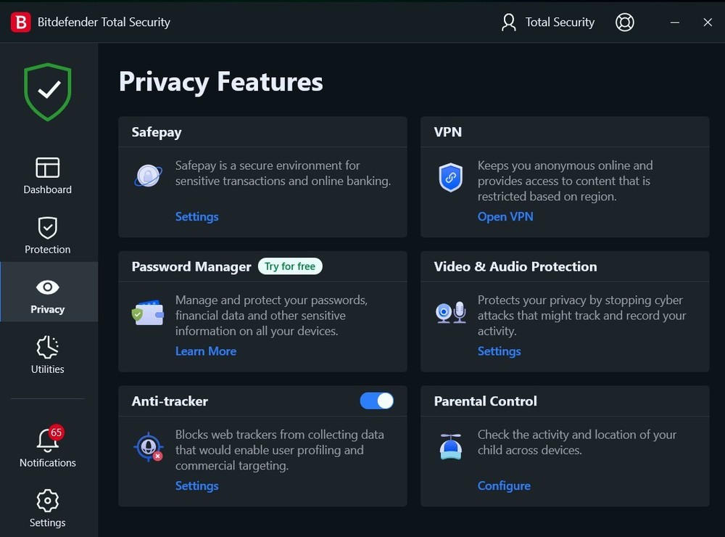Open the Protection section
The width and height of the screenshot is (725, 537).
point(47,234)
